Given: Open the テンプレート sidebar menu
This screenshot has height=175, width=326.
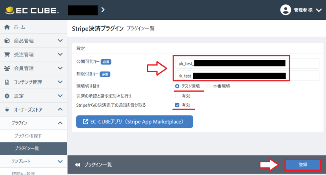Looking at the screenshot, I should coord(33,161).
